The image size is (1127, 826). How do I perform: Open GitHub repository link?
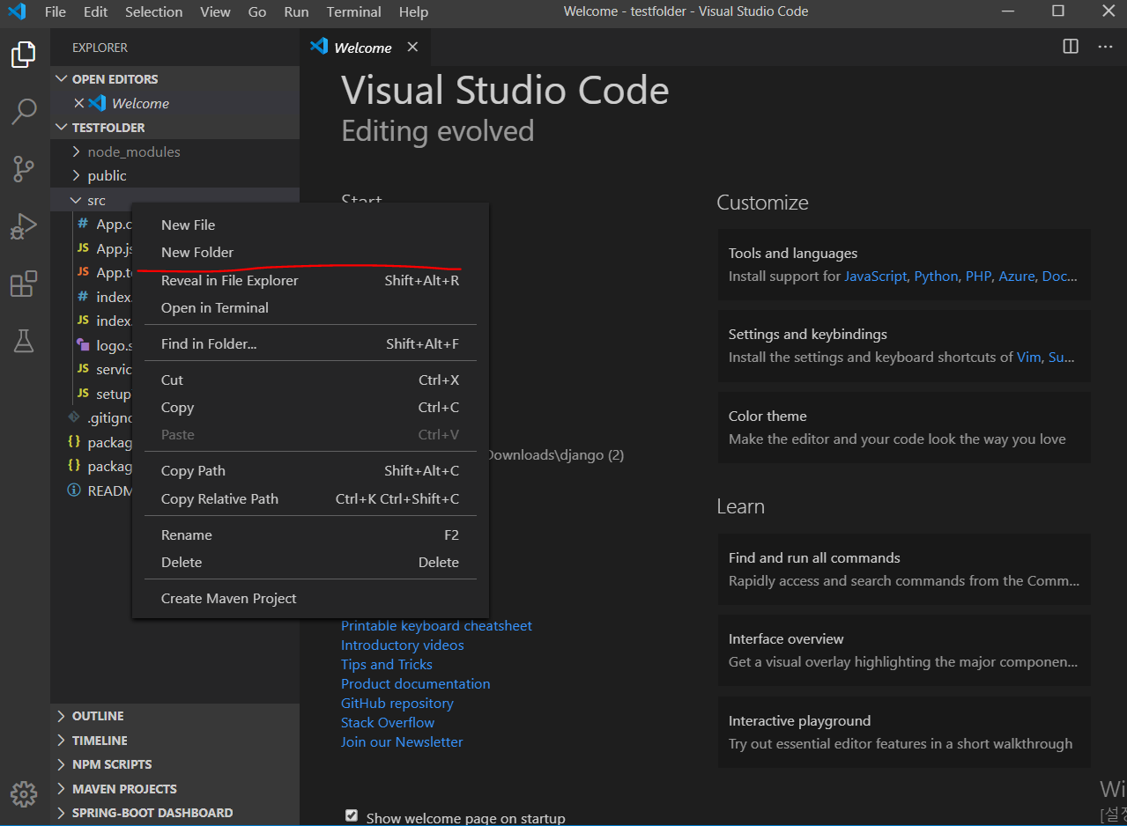pyautogui.click(x=397, y=703)
